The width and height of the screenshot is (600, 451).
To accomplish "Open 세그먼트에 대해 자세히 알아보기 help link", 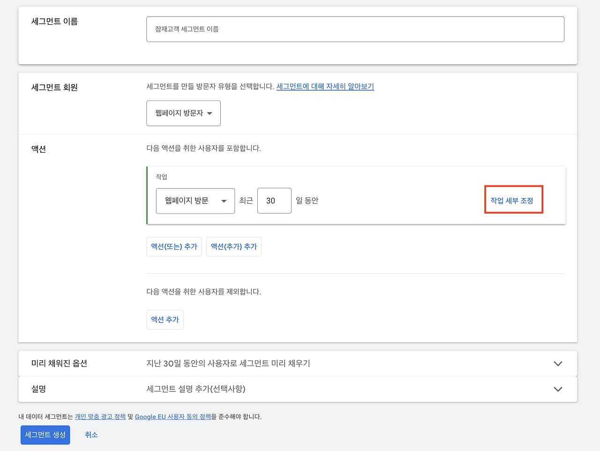I will 325,87.
